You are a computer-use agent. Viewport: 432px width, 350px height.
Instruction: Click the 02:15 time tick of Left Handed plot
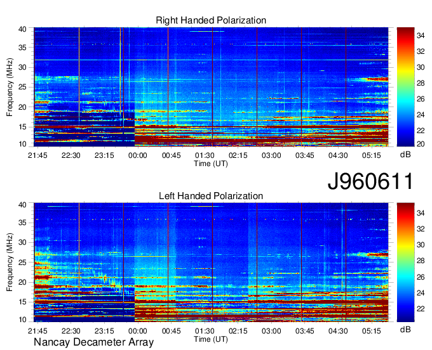[x=238, y=331]
